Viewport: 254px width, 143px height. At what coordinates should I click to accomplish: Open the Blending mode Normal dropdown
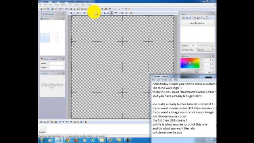(205, 50)
